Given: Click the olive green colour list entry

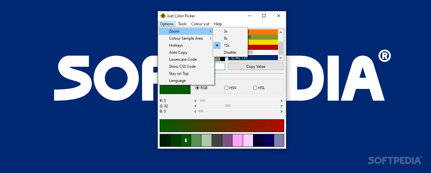Looking at the screenshot, I should 263,37.
